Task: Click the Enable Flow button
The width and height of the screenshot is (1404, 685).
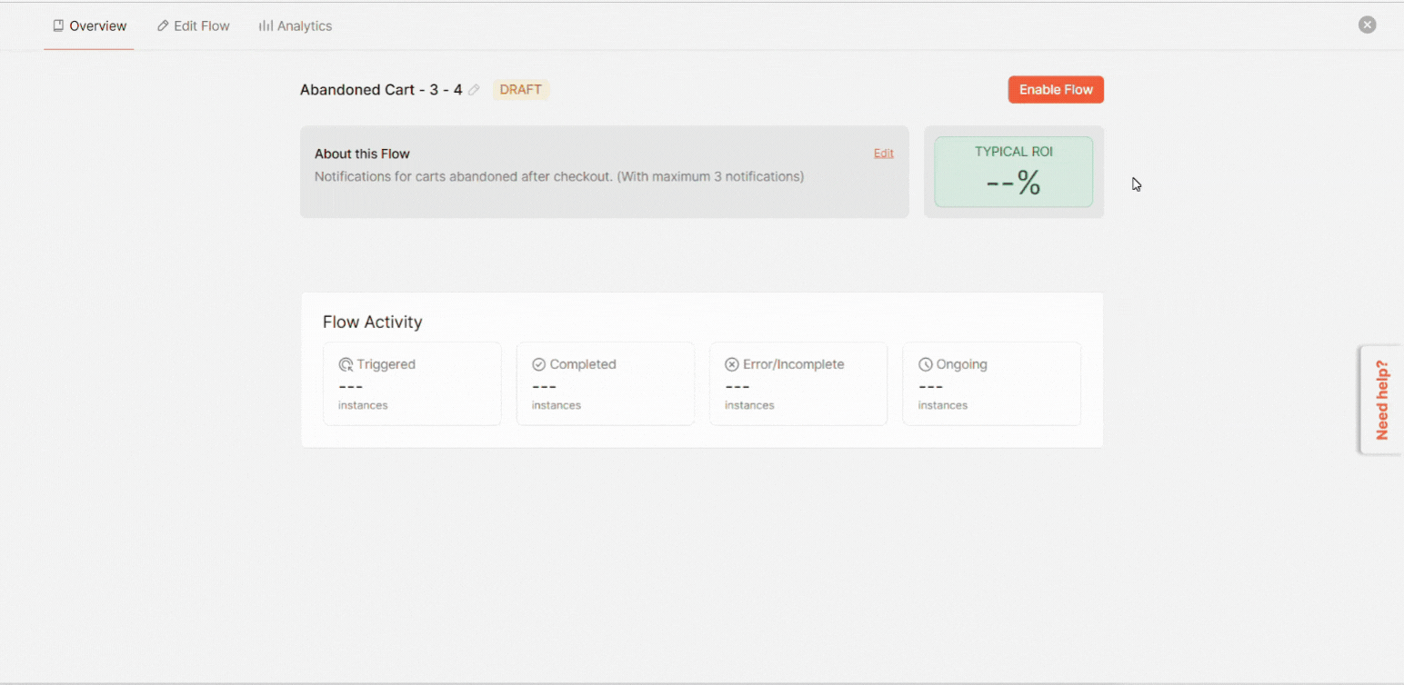Action: [x=1056, y=90]
